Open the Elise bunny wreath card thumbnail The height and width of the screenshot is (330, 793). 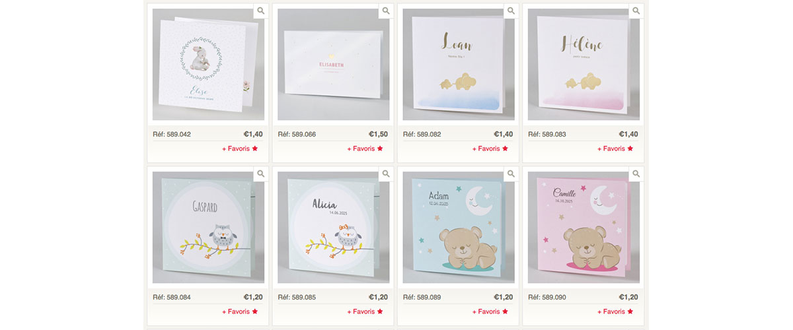[208, 64]
